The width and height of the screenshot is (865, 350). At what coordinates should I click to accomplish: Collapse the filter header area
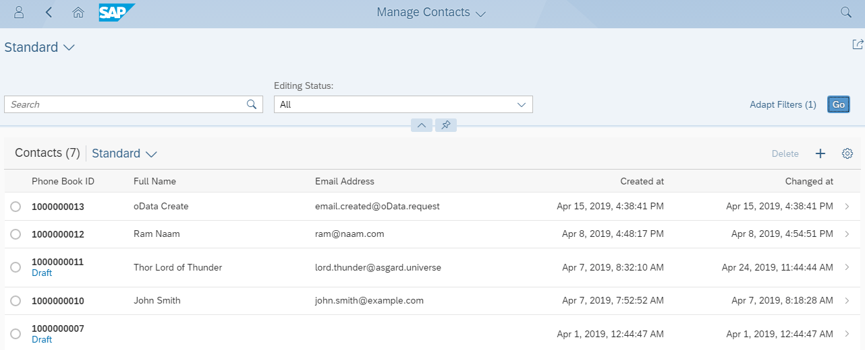coord(421,125)
